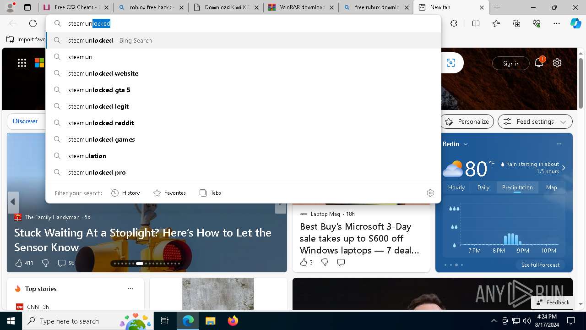Switch to roblox free hacks tab
The width and height of the screenshot is (586, 330).
(x=150, y=7)
